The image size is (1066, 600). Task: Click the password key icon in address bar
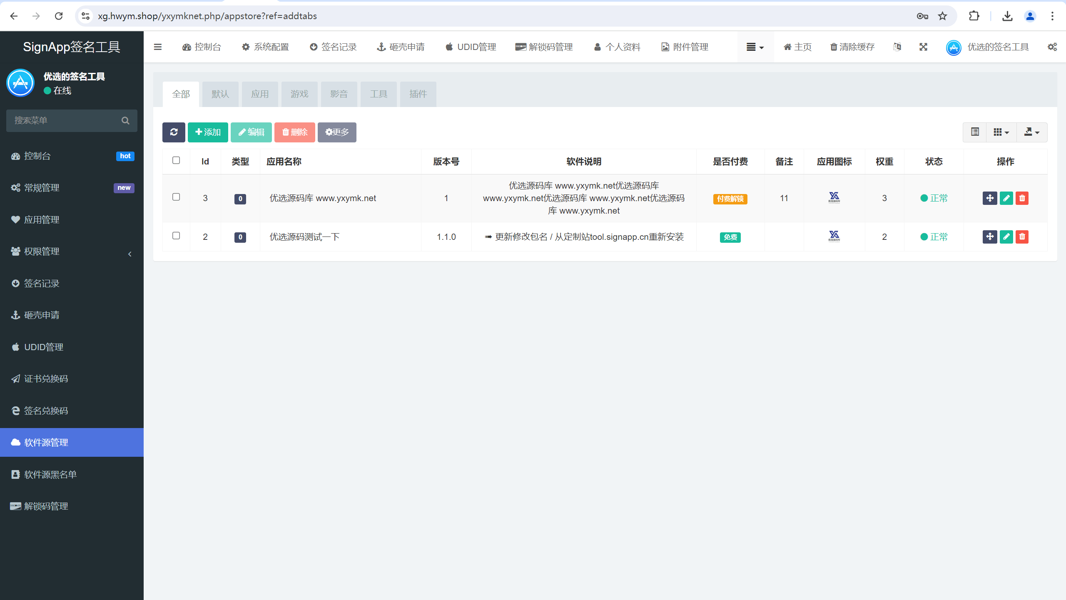(x=922, y=16)
